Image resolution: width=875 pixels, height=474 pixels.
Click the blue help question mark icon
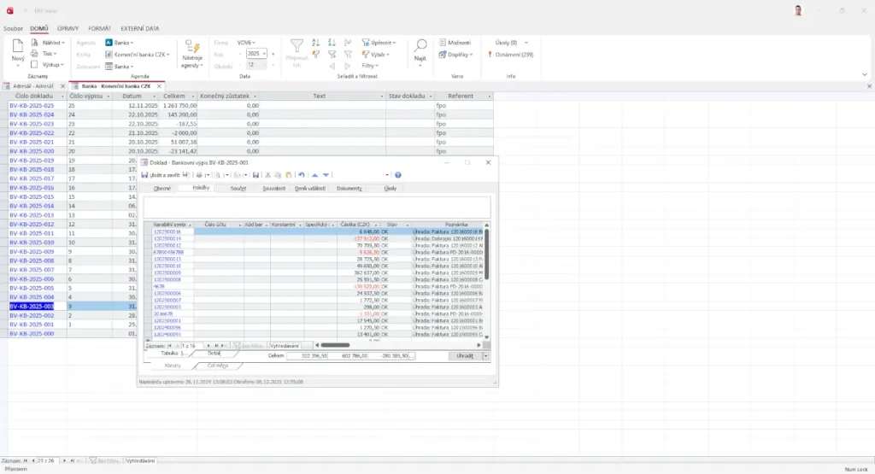click(398, 175)
